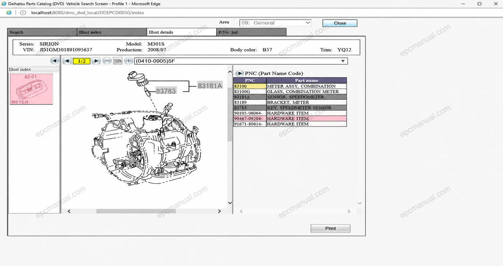Open the Illust index tab

pos(112,32)
